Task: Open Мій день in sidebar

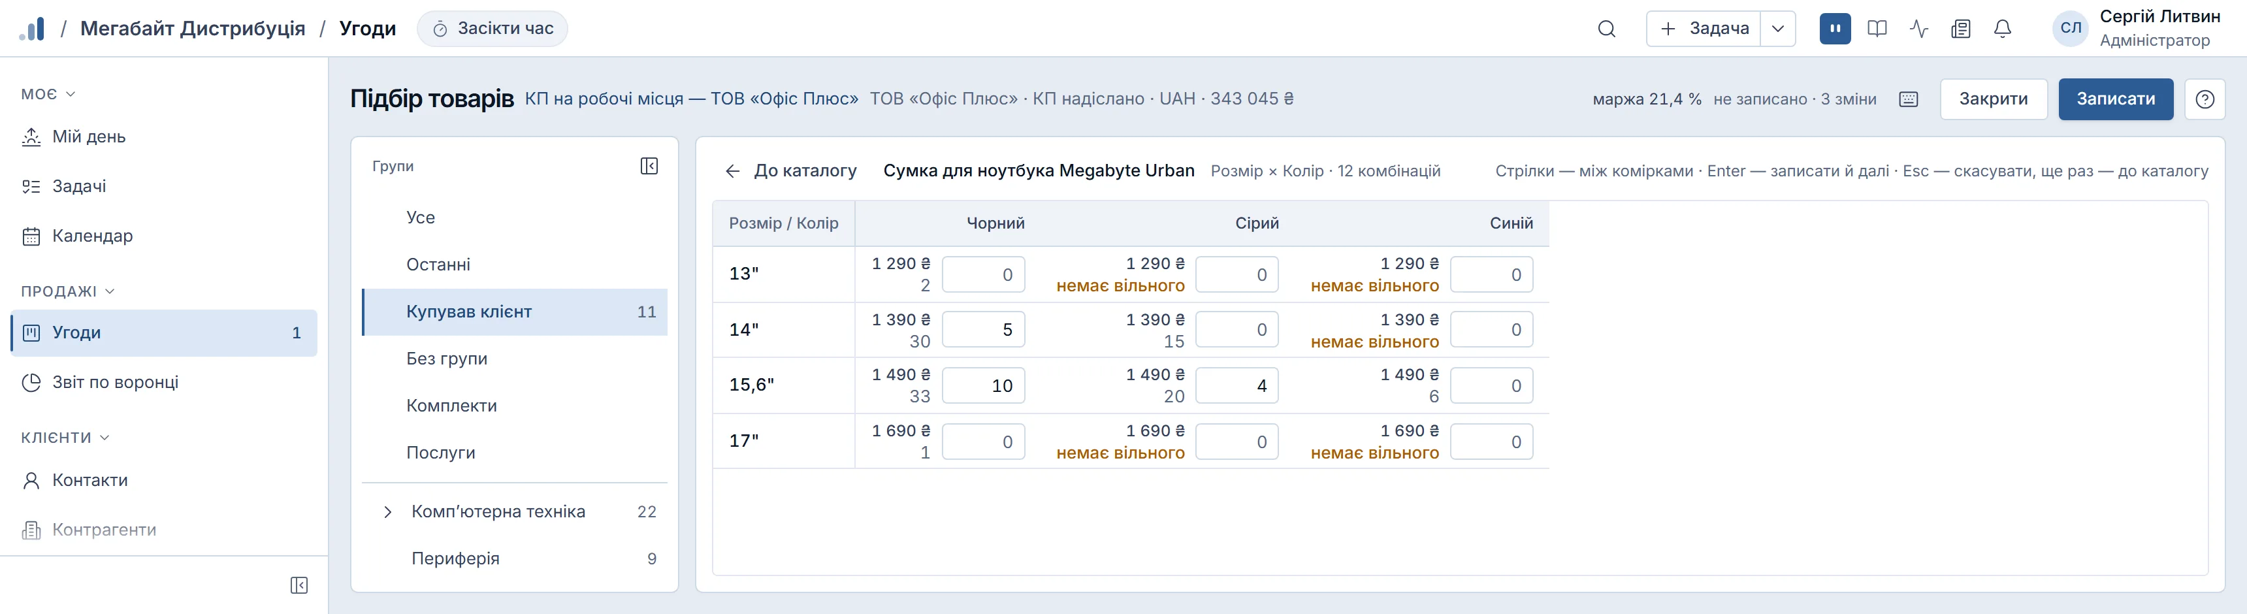Action: (164, 137)
